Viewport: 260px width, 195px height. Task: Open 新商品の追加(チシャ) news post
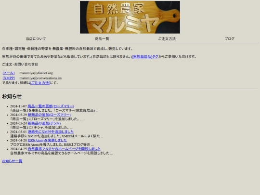(x=44, y=123)
